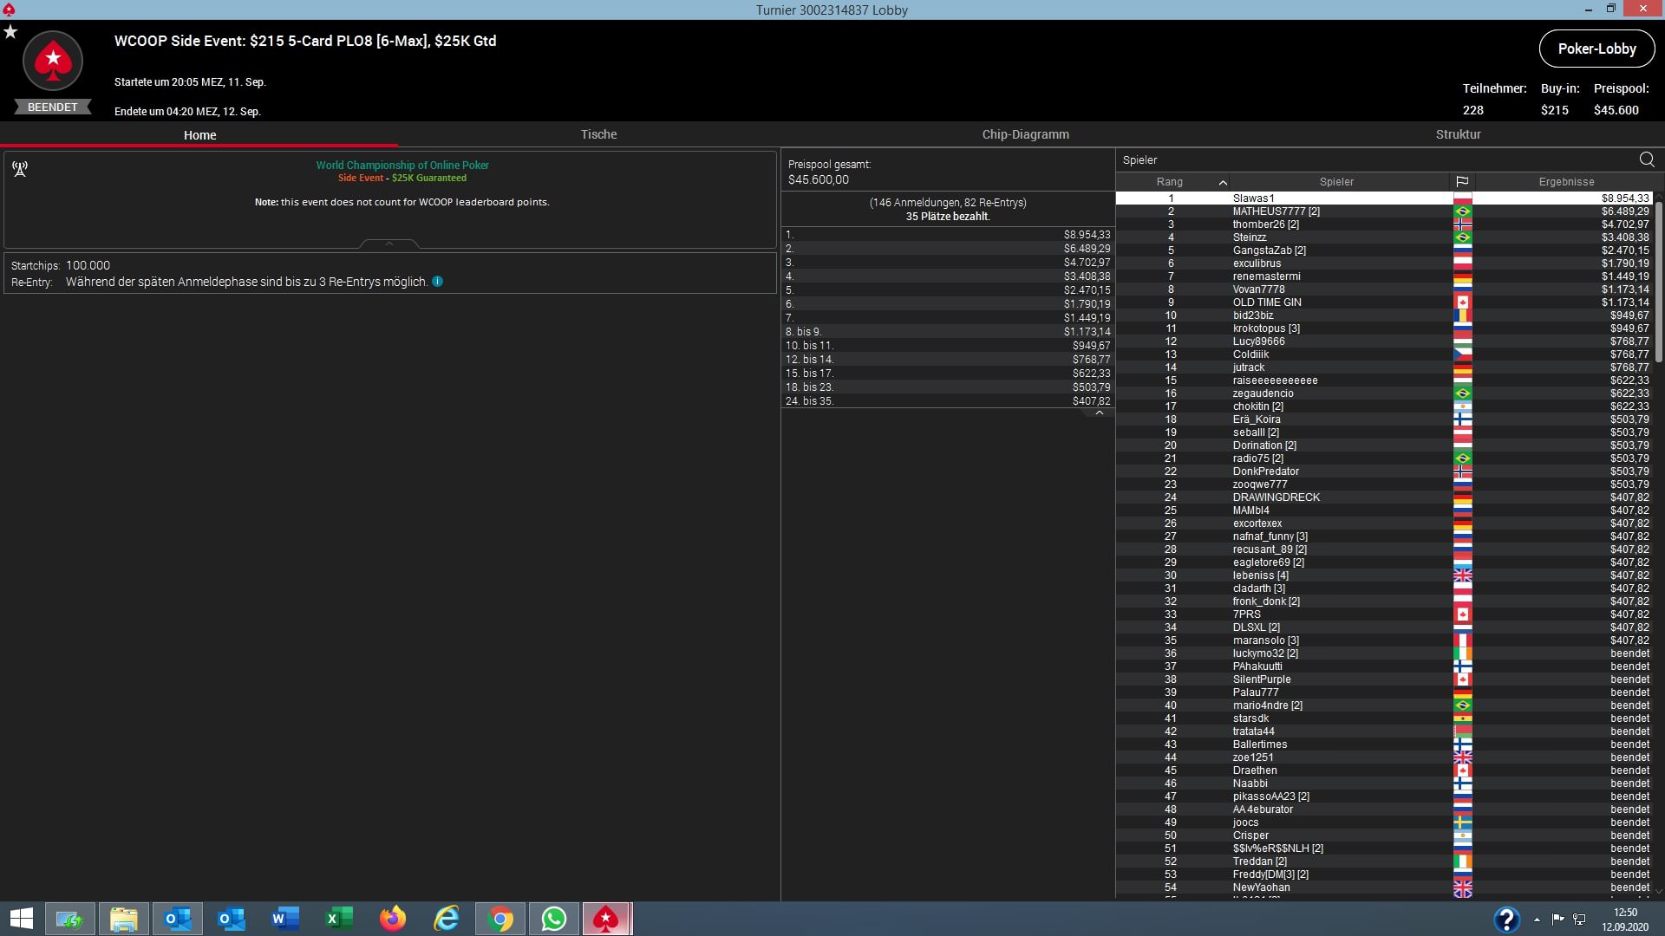Open Firefox from the taskbar
Screen dimensions: 1665x936
393,919
